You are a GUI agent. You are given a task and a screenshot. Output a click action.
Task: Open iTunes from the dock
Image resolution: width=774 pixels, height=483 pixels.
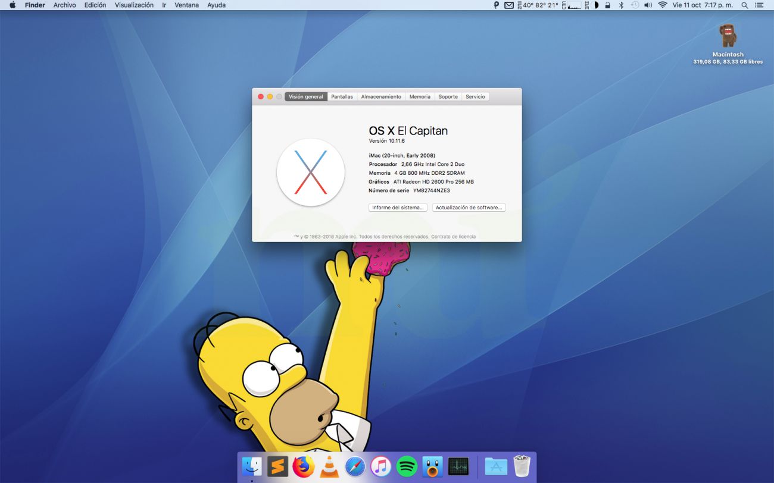380,467
